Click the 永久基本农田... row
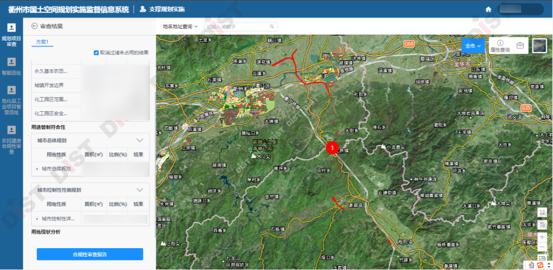 coord(91,71)
